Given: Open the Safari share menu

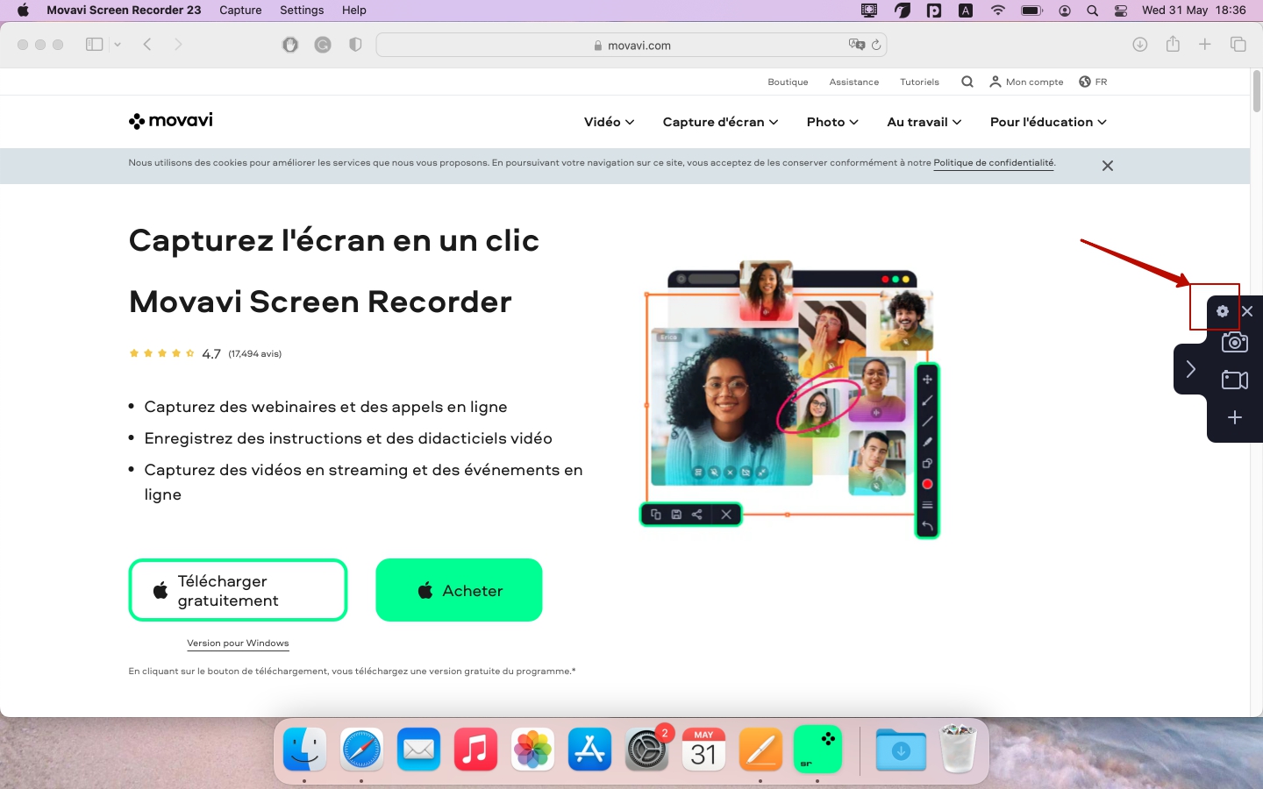Looking at the screenshot, I should click(1173, 44).
